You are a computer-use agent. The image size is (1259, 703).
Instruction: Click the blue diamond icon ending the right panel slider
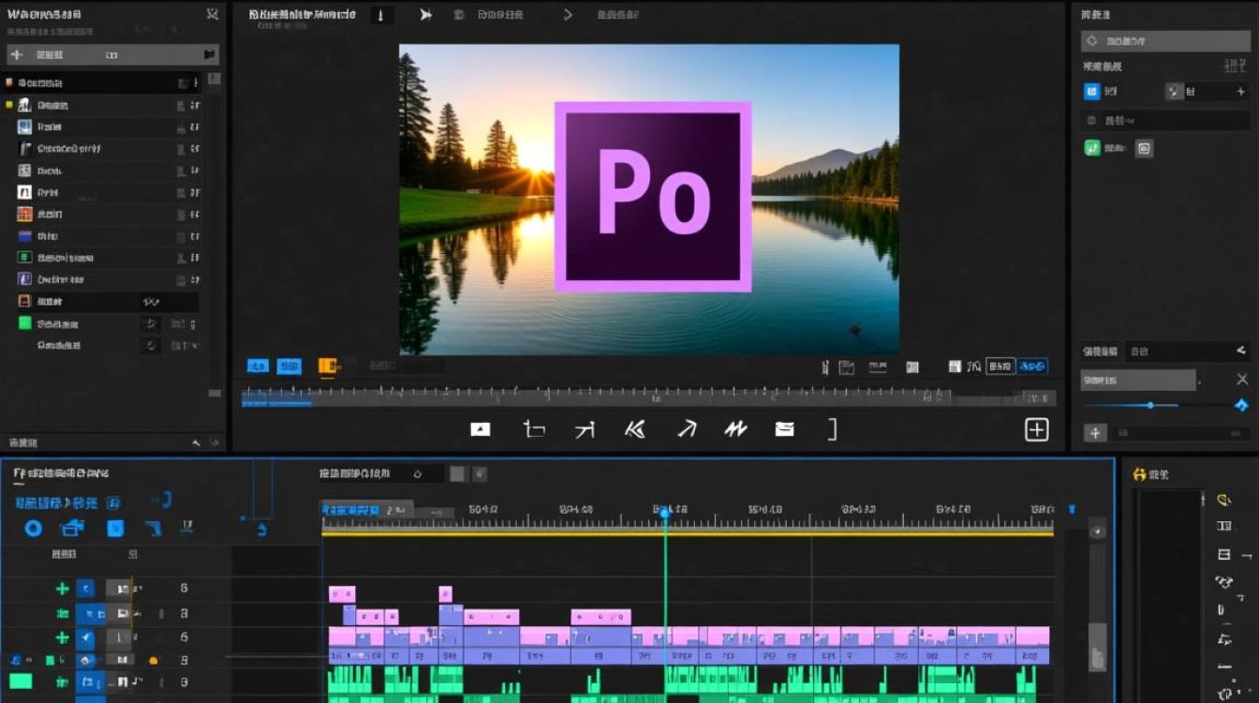coord(1241,405)
